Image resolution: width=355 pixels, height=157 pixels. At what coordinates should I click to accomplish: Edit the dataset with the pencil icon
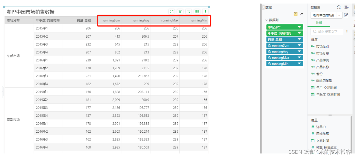point(346,15)
